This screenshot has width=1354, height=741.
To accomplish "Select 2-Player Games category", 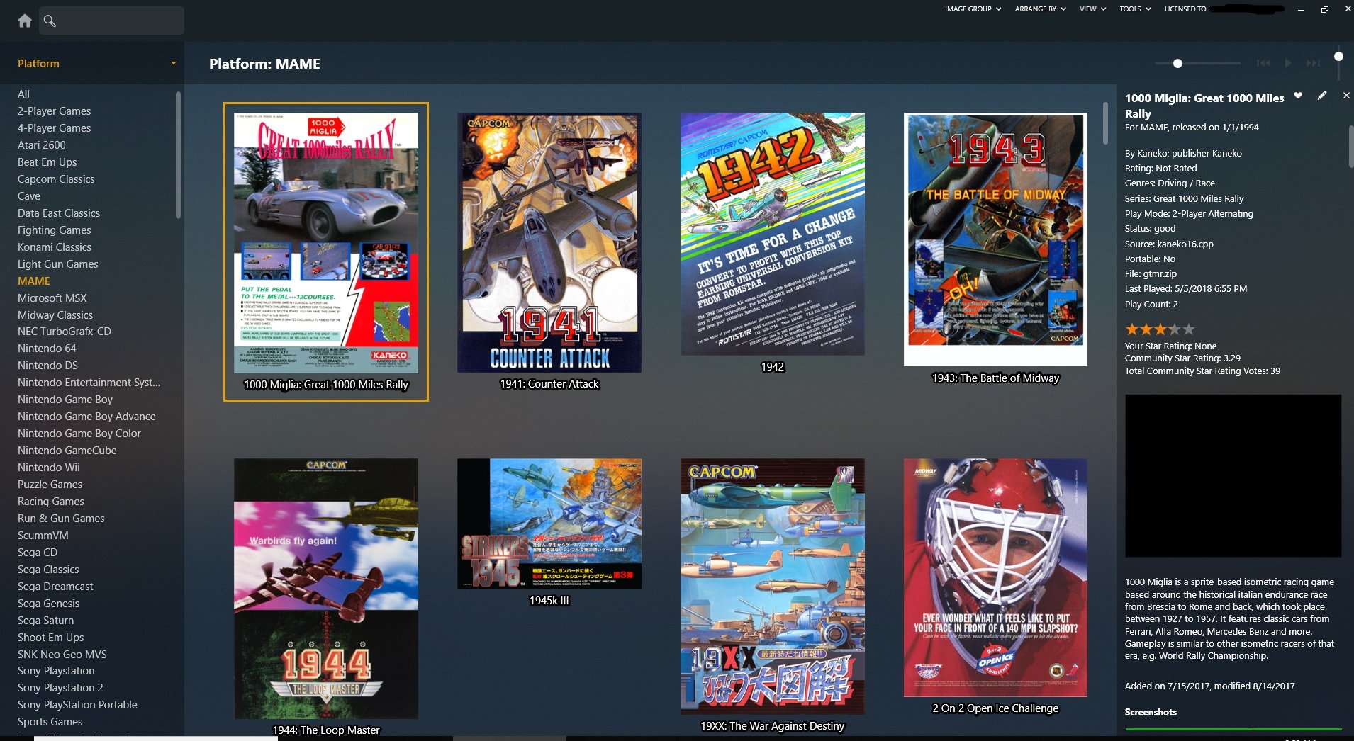I will (54, 111).
